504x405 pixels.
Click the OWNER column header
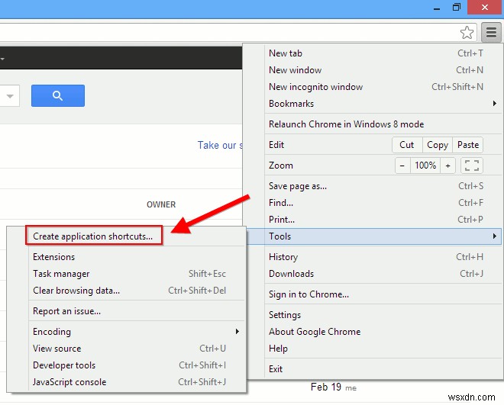161,204
